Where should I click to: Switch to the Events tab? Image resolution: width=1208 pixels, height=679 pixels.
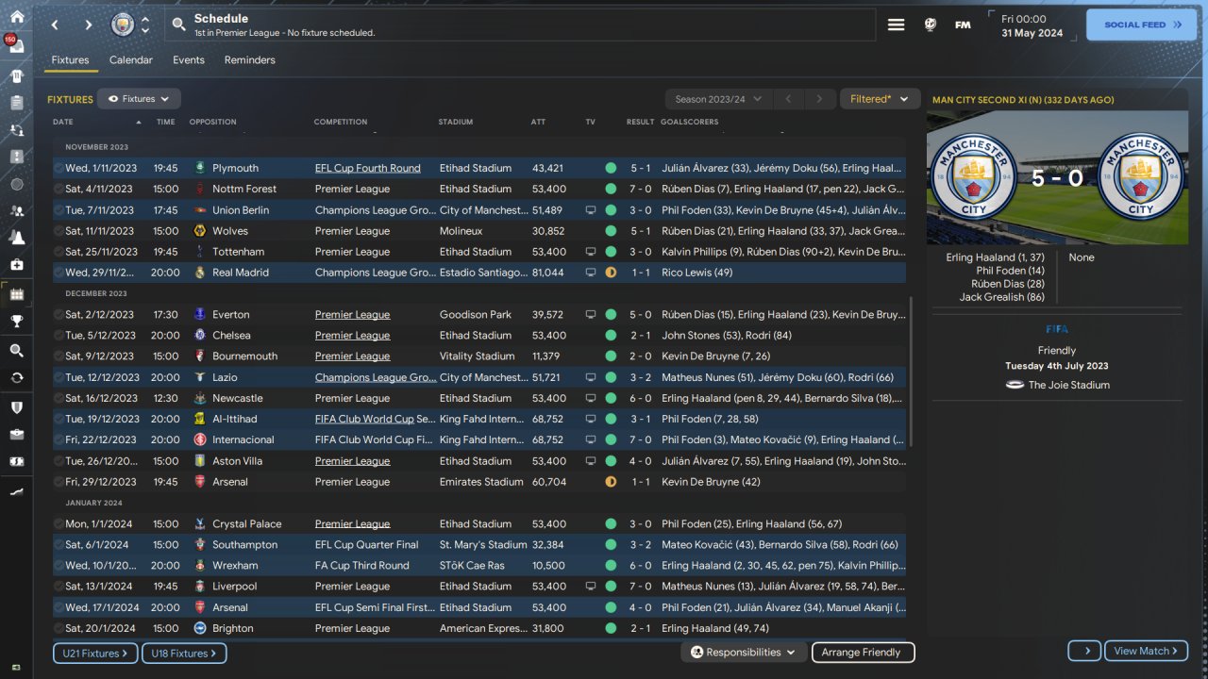coord(189,59)
